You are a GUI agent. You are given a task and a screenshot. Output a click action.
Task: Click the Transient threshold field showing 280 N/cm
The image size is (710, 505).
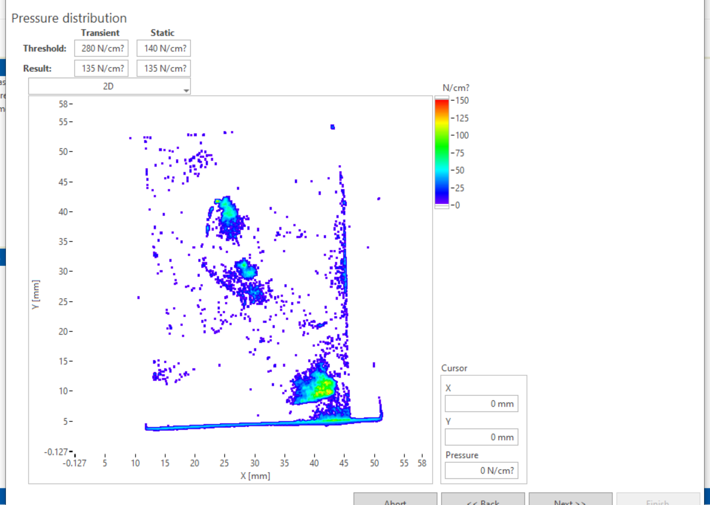coord(101,49)
